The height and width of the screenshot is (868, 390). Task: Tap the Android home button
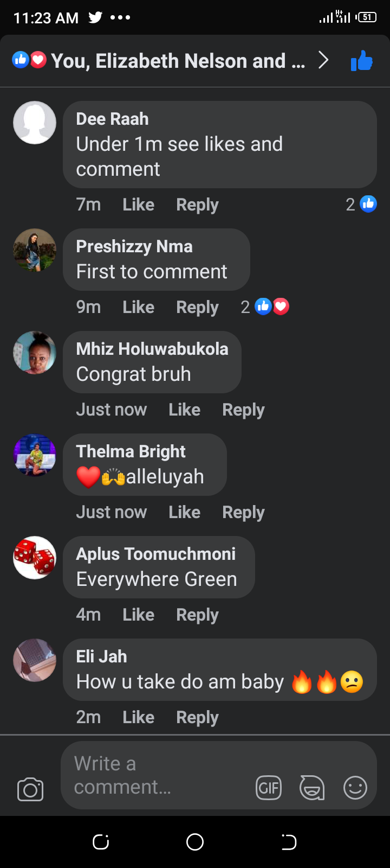pyautogui.click(x=195, y=842)
